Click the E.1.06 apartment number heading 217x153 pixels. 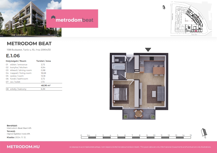[x=13, y=56]
